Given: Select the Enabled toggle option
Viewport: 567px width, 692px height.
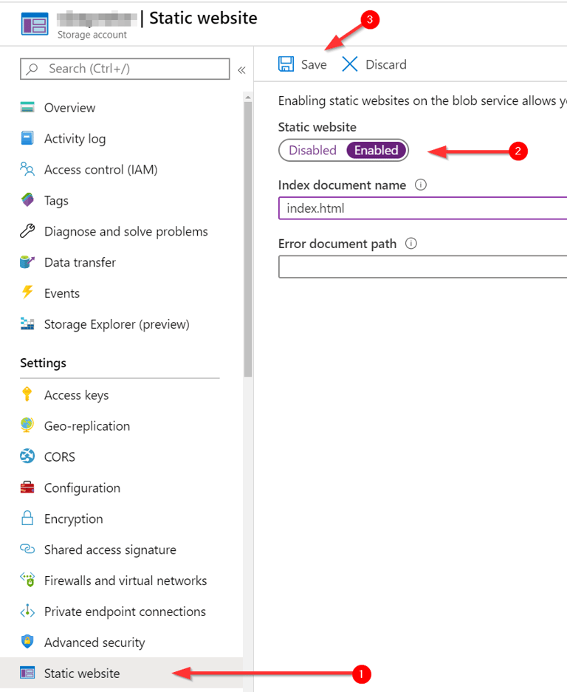Looking at the screenshot, I should click(x=376, y=150).
